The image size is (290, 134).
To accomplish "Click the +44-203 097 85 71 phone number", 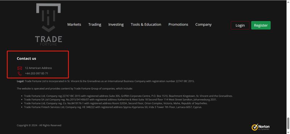I will click(37, 73).
